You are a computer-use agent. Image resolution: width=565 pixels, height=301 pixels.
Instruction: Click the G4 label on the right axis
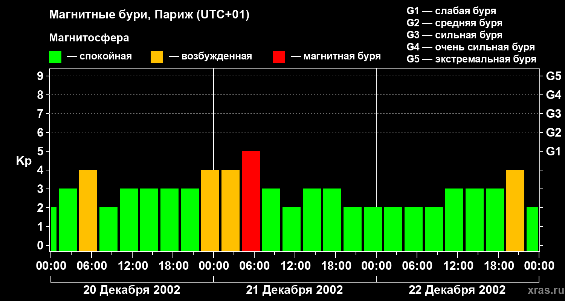pos(553,95)
